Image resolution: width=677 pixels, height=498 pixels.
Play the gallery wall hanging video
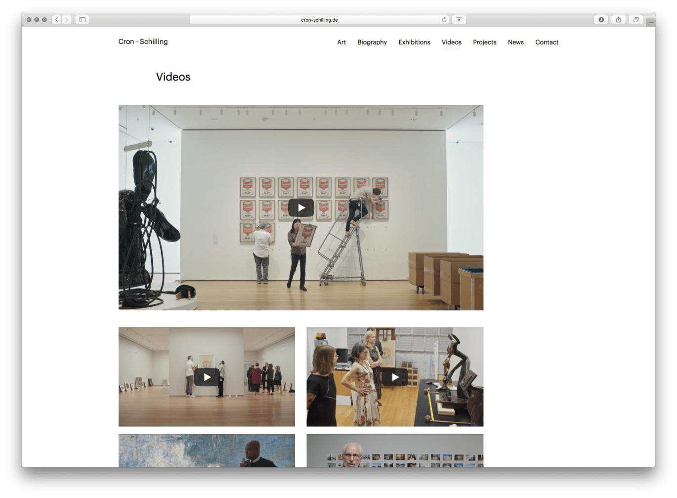(x=207, y=377)
